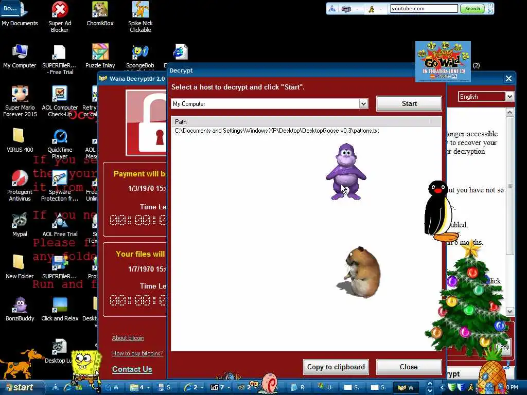Image resolution: width=527 pixels, height=395 pixels.
Task: Open AOL Computer Check-Up icon
Action: pos(60,101)
